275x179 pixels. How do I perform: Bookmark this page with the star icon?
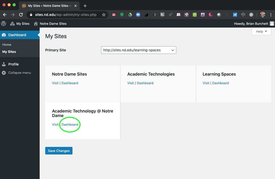(x=104, y=15)
